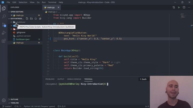193x108 pixels.
Task: Click the sync changes status bar item
Action: pyautogui.click(x=18, y=106)
